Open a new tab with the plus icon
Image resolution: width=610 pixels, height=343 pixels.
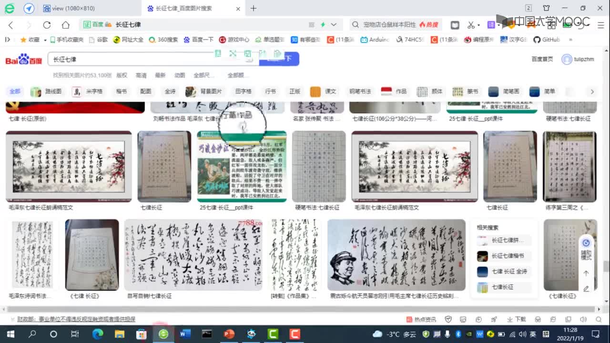click(x=254, y=8)
